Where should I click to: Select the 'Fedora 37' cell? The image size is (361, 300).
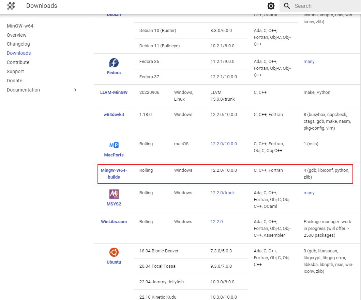point(149,77)
